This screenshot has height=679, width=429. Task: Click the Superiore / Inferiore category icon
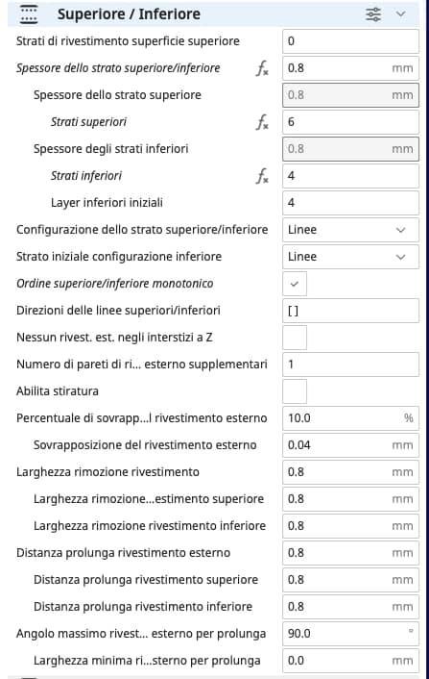tap(29, 14)
